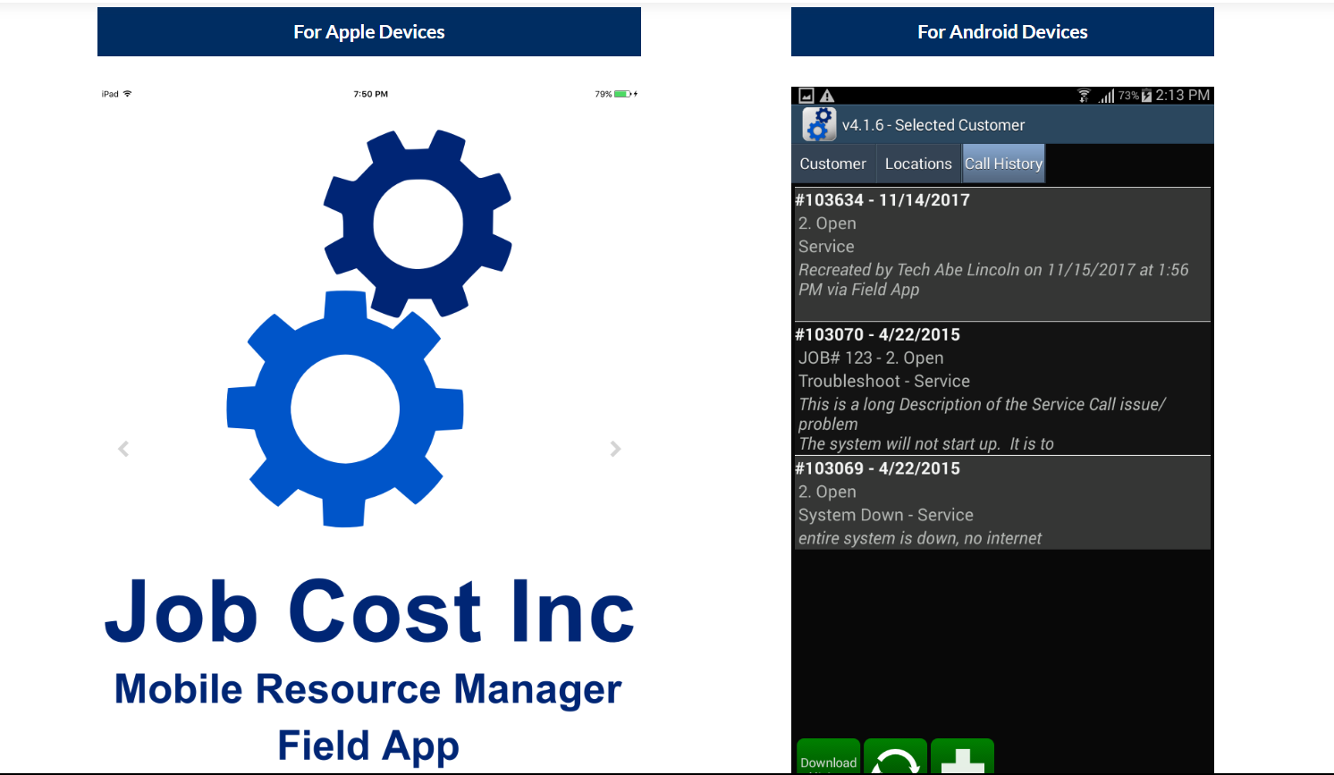
Task: Tap the green plus icon to add a call
Action: pyautogui.click(x=962, y=760)
